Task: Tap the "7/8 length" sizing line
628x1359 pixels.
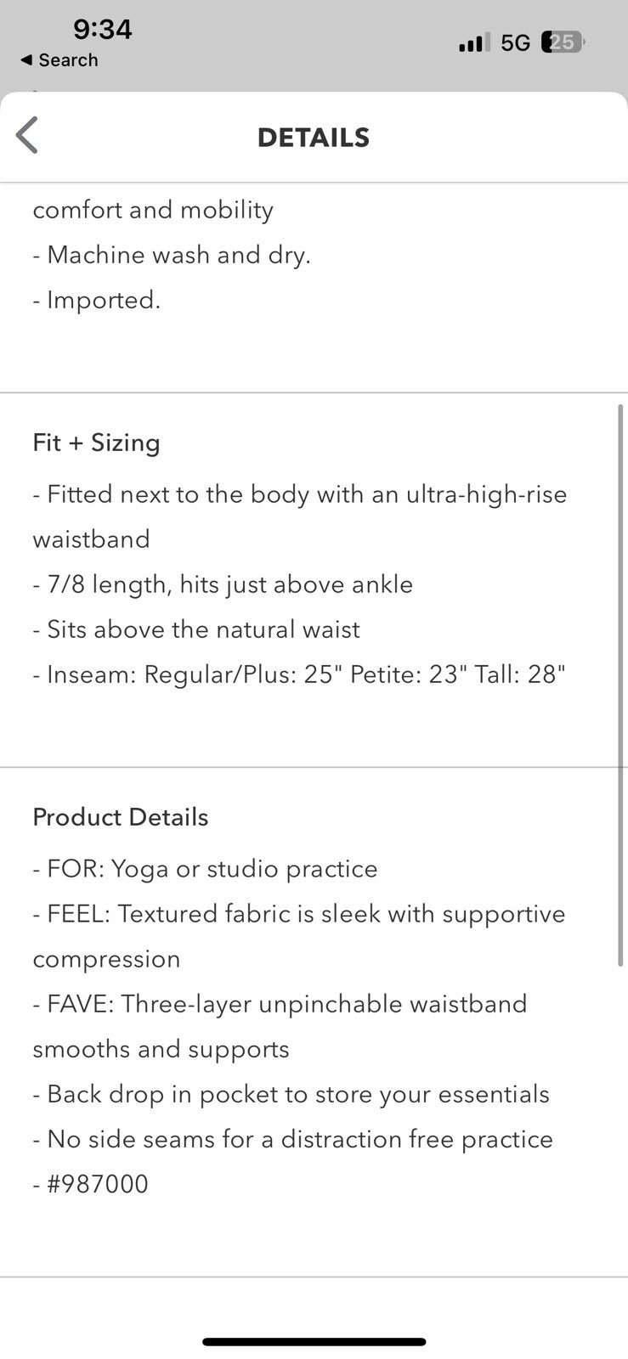Action: pyautogui.click(x=223, y=584)
